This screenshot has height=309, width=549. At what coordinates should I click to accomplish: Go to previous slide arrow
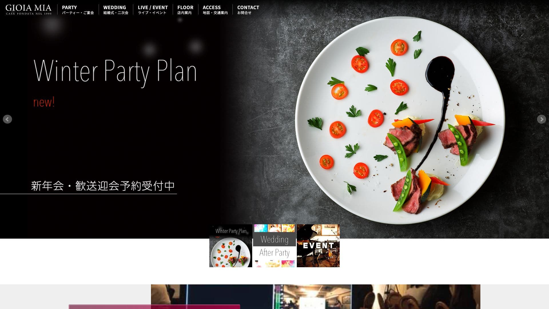pos(7,119)
